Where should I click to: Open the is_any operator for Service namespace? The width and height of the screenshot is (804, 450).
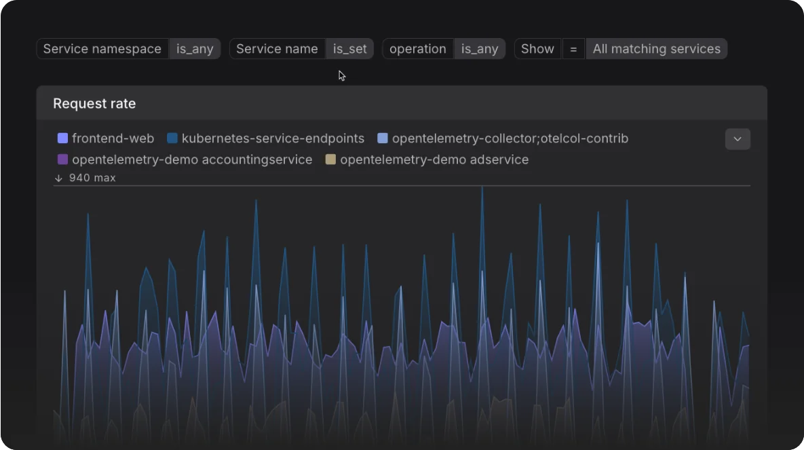pos(195,49)
